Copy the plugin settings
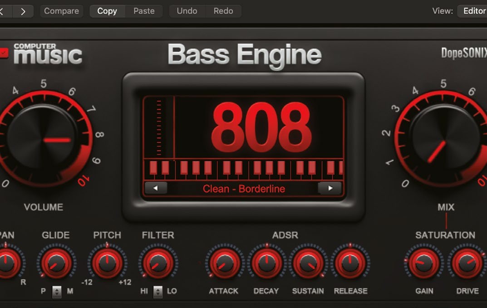 (x=107, y=11)
